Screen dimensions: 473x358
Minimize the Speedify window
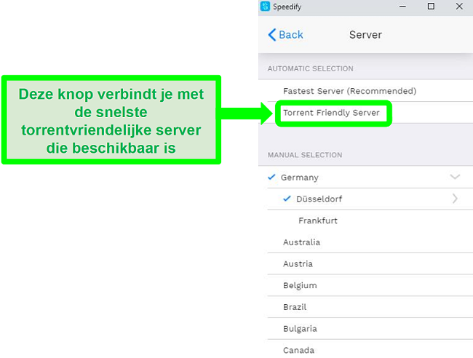pyautogui.click(x=402, y=7)
